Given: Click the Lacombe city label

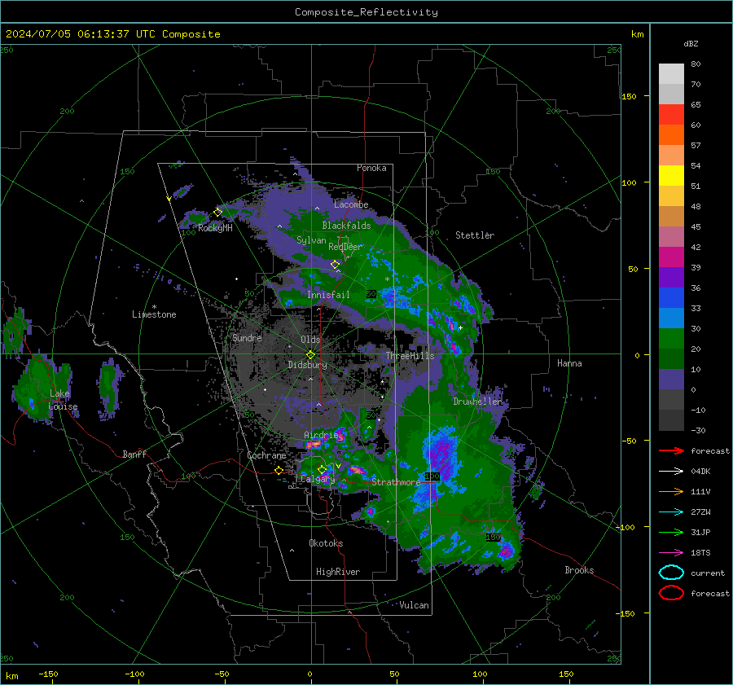Looking at the screenshot, I should 351,204.
